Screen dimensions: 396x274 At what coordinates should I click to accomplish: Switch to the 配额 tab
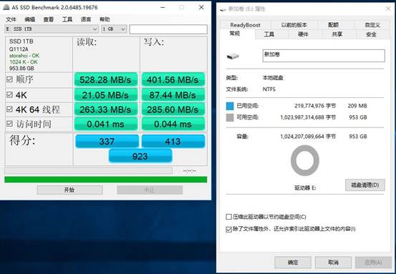pyautogui.click(x=334, y=25)
